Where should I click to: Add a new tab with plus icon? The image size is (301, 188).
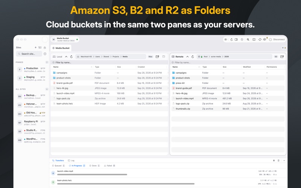click(283, 48)
